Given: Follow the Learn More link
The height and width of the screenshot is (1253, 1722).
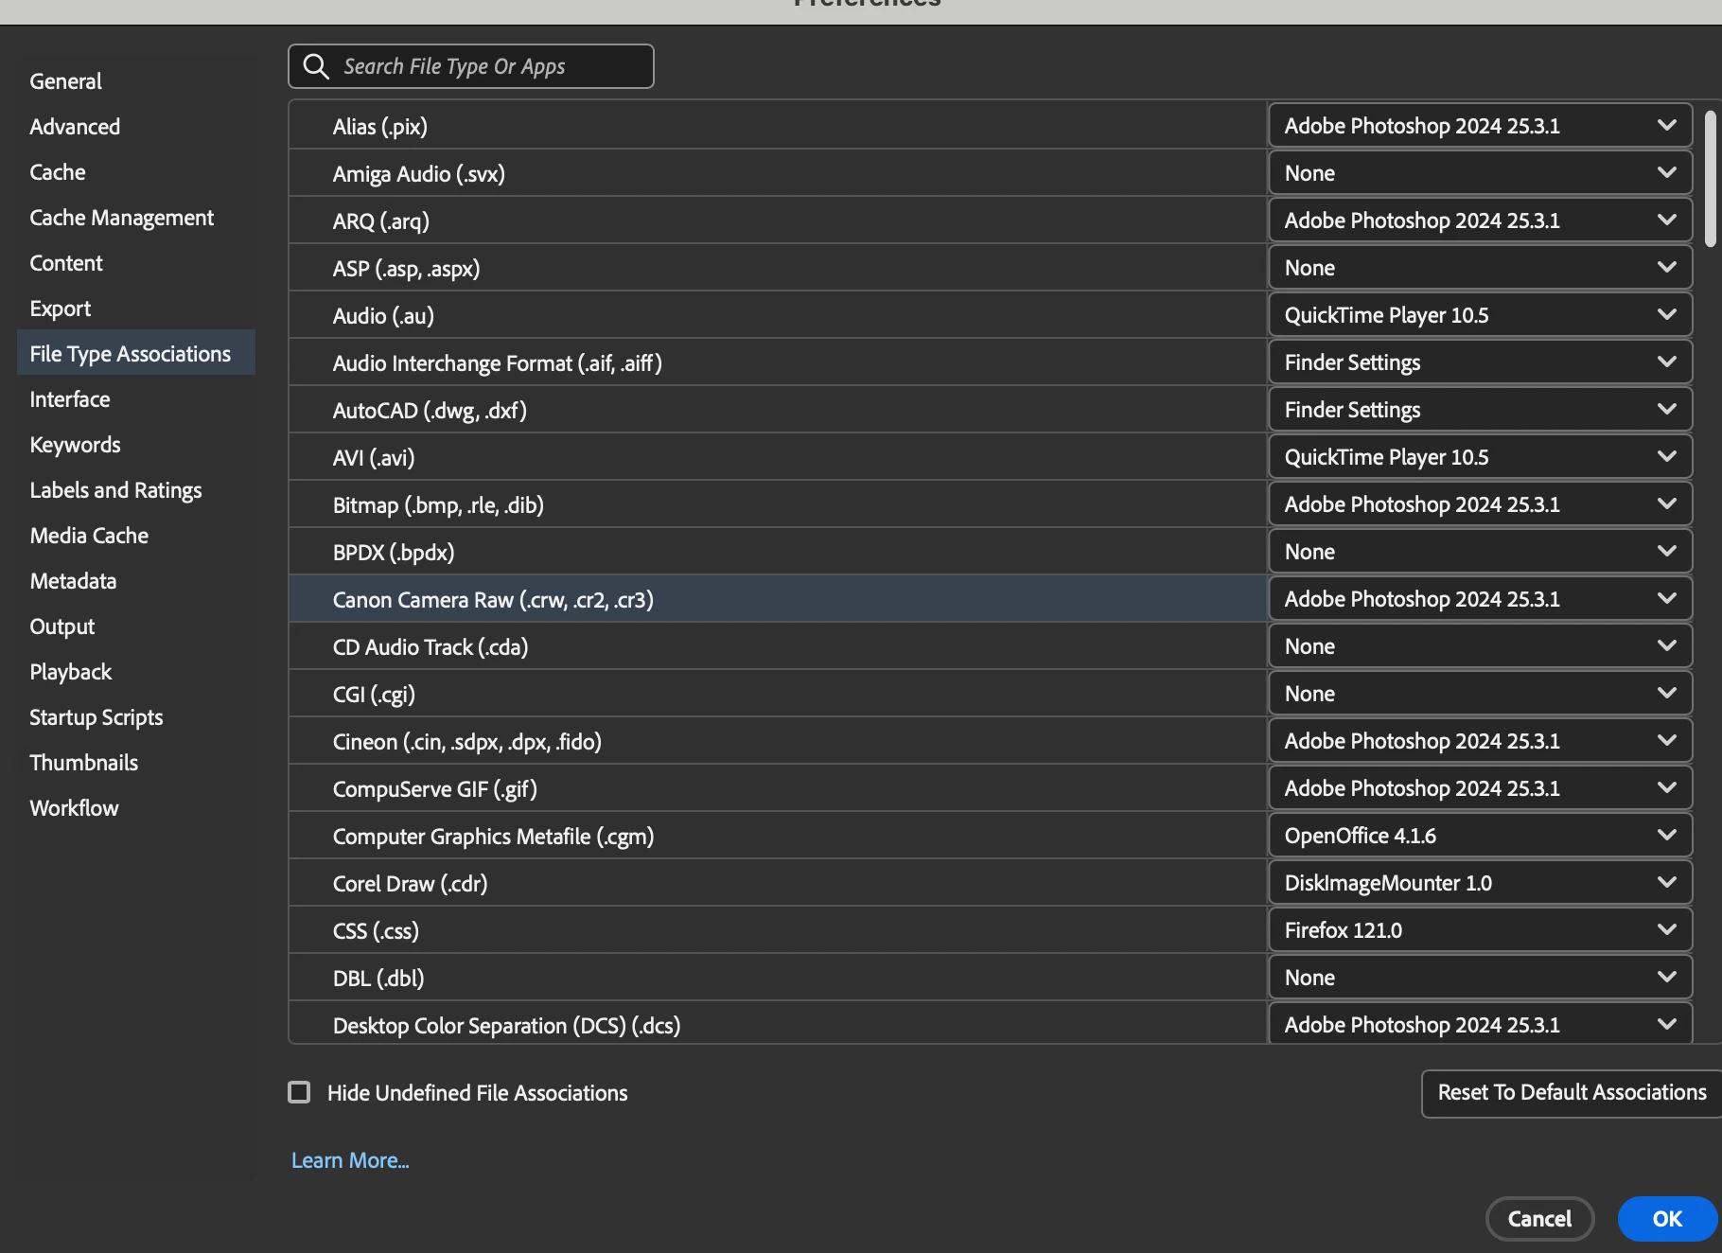Looking at the screenshot, I should (350, 1160).
